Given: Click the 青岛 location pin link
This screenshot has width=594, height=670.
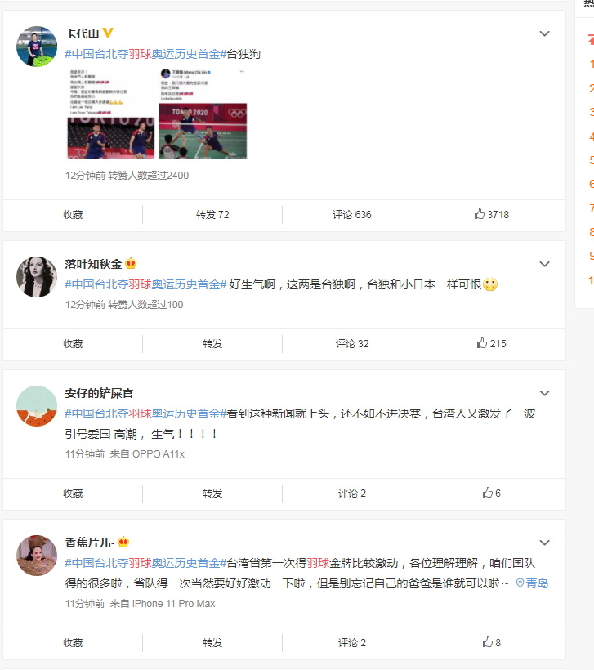Looking at the screenshot, I should pos(532,583).
